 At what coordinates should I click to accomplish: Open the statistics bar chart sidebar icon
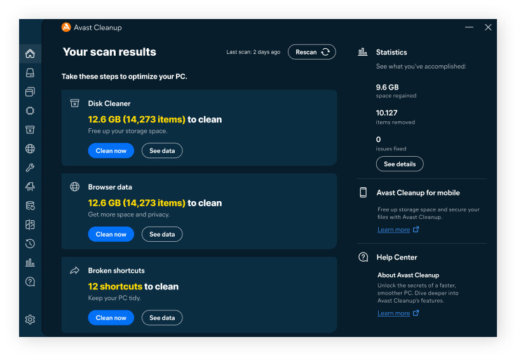30,263
